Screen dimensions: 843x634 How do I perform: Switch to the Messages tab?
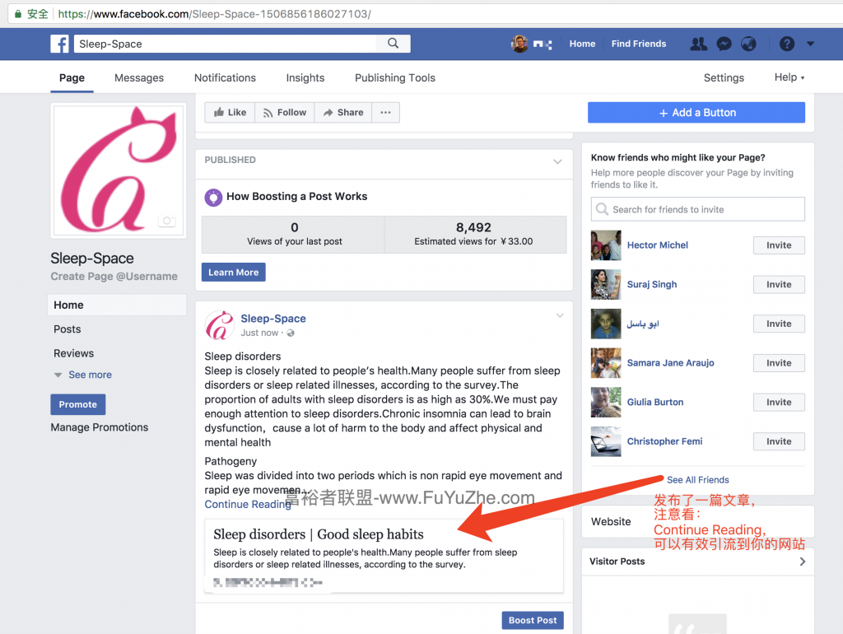point(139,77)
